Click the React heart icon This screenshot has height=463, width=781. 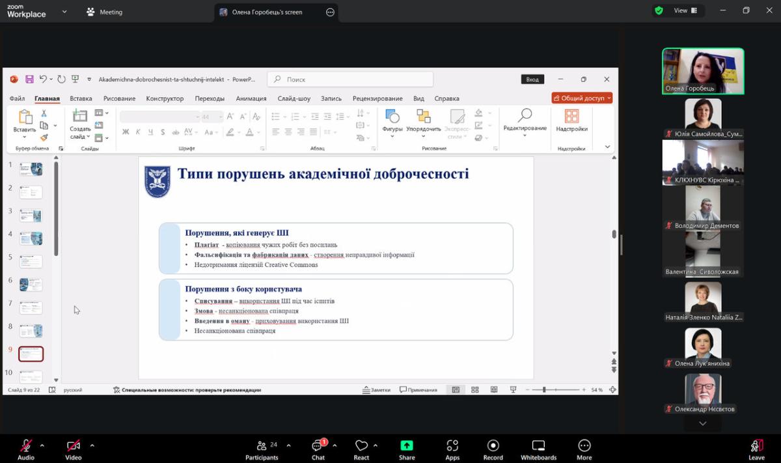(361, 446)
